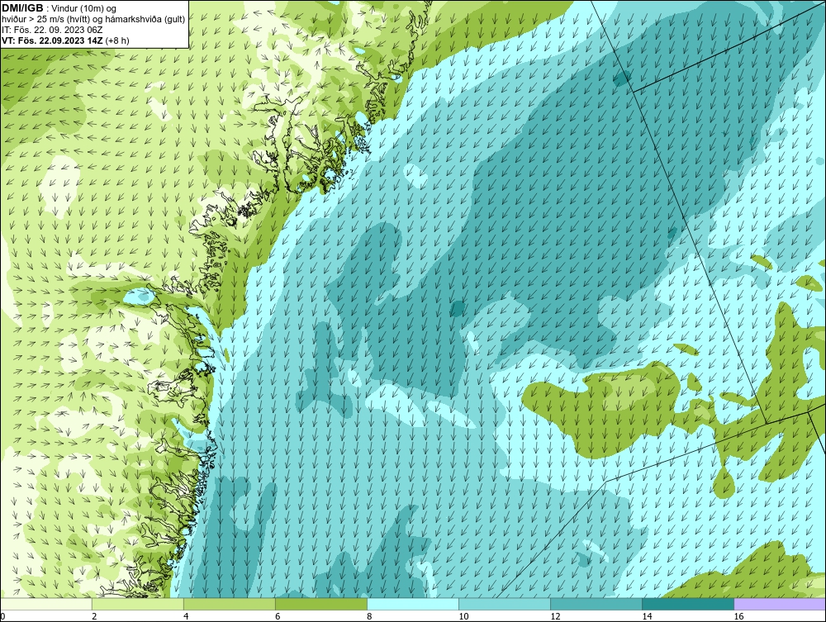The width and height of the screenshot is (826, 622).
Task: Click the 4–6 m/s green legend swatch
Action: click(229, 604)
